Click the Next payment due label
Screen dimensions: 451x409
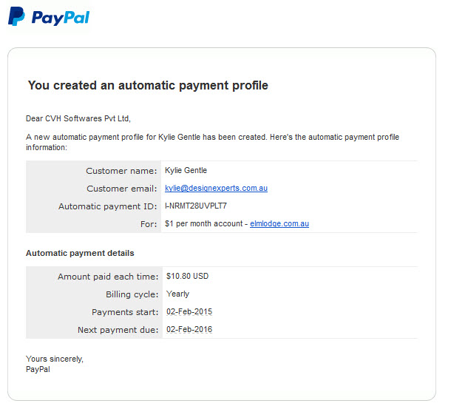pos(118,330)
